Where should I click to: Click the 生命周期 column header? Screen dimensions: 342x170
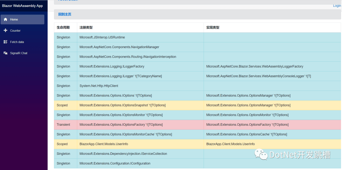tap(63, 28)
